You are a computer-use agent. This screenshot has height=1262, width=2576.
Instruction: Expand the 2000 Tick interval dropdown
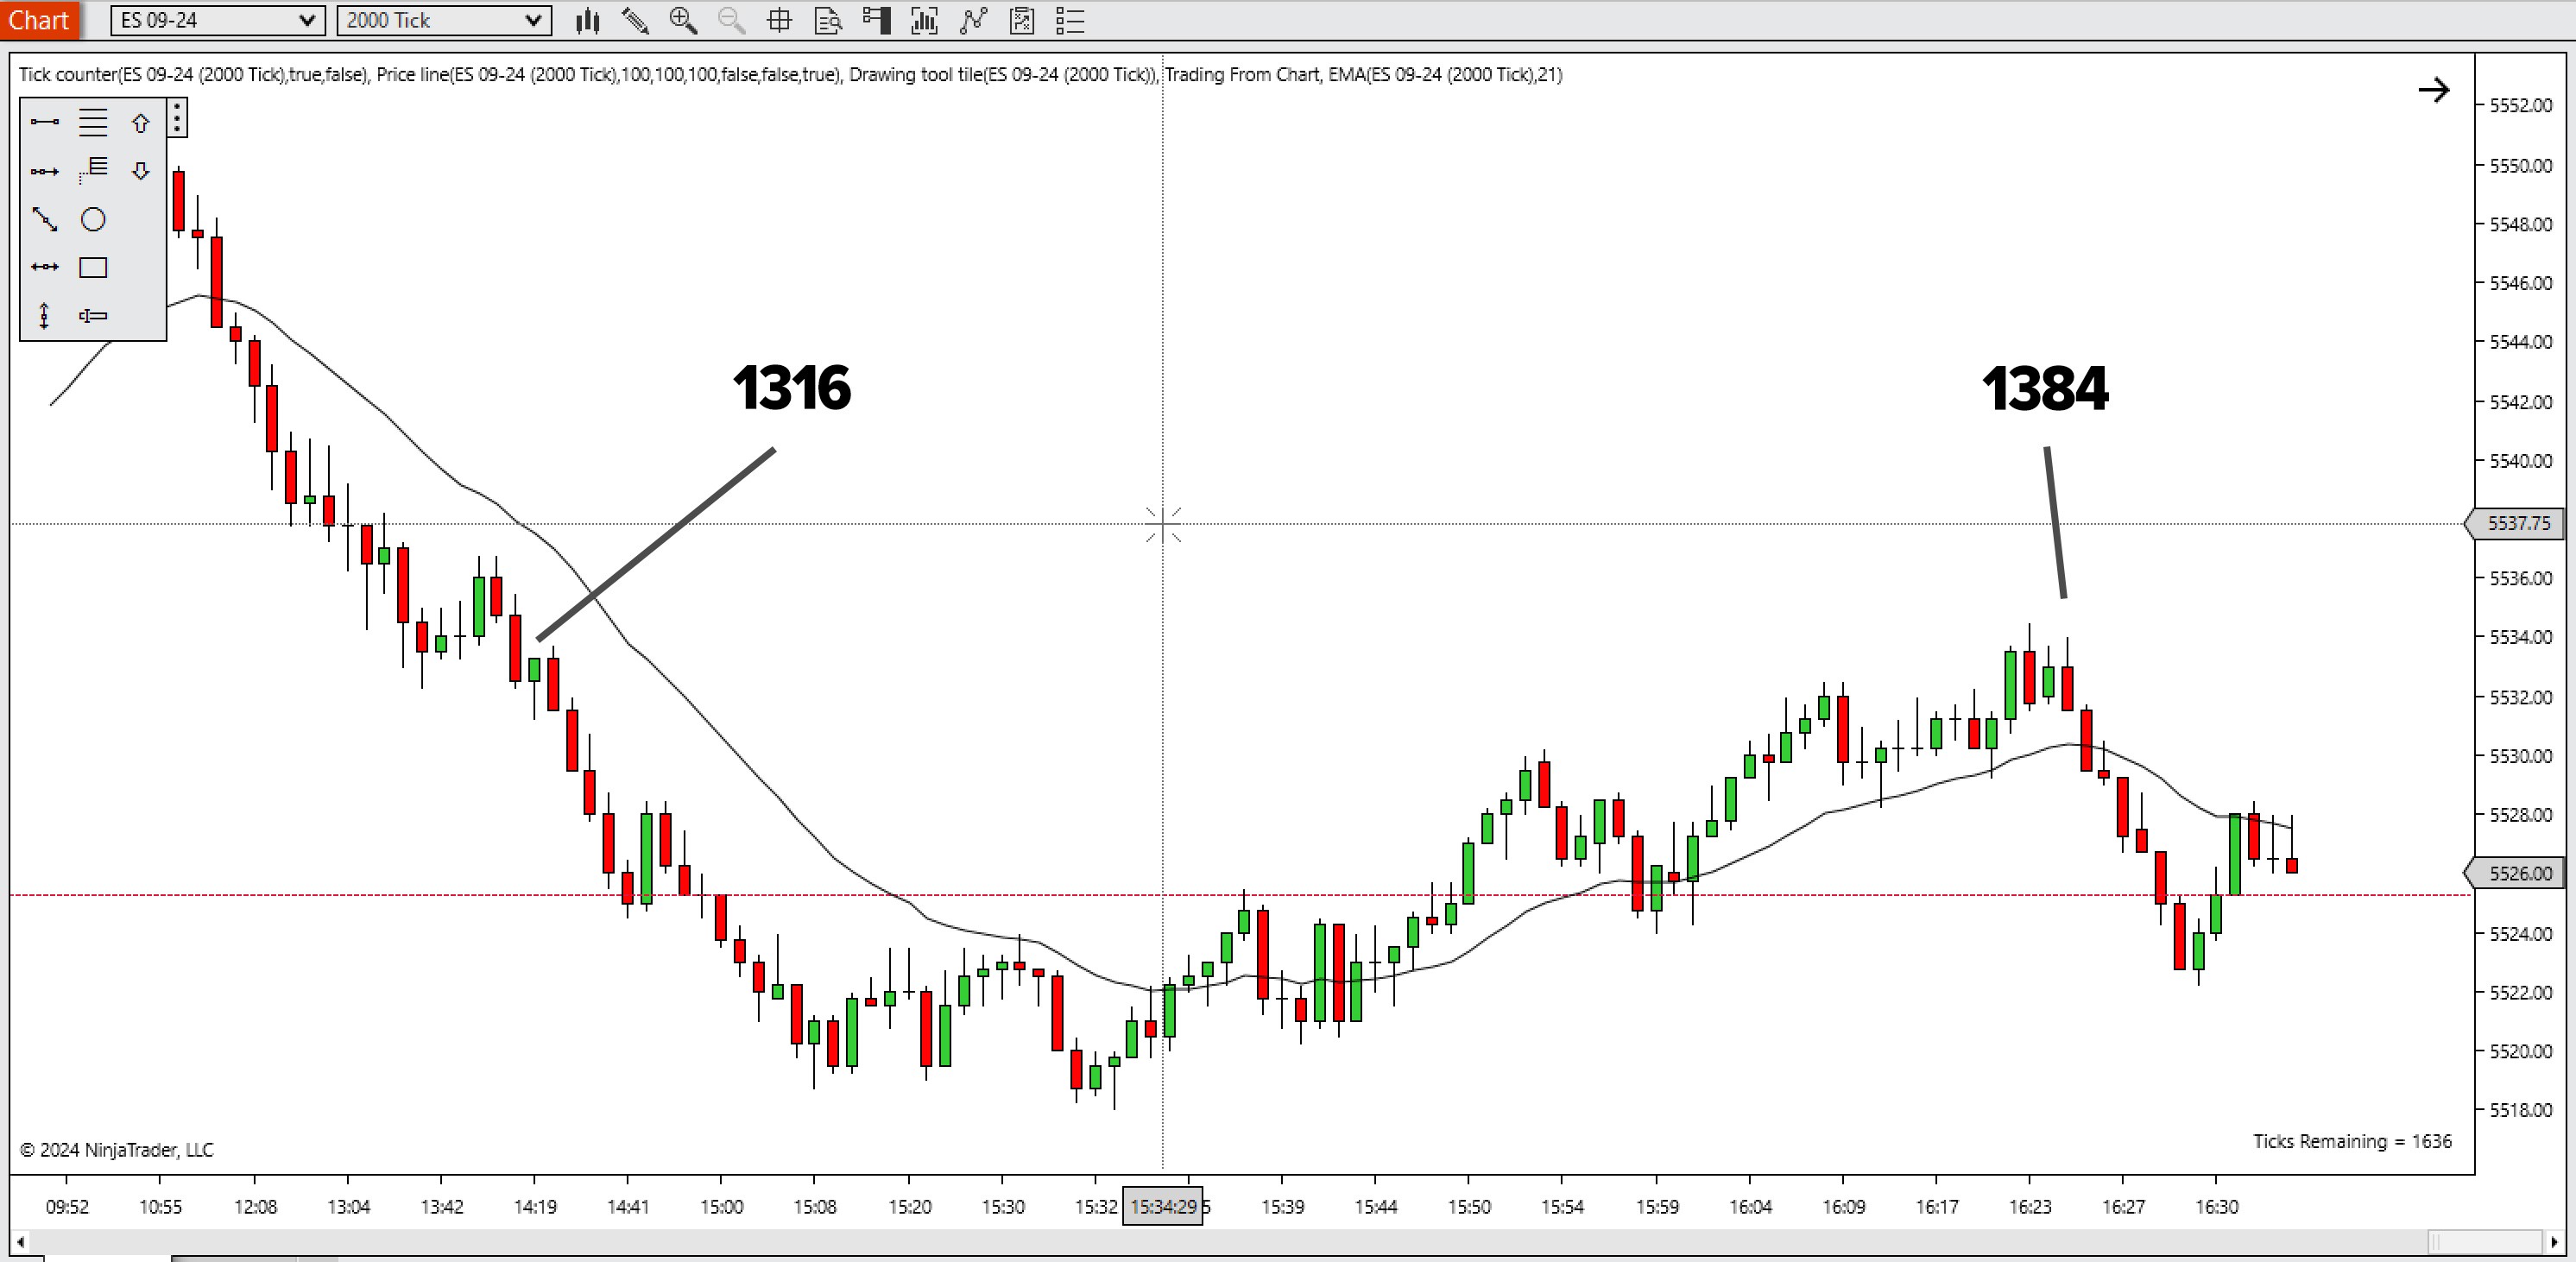pos(533,21)
